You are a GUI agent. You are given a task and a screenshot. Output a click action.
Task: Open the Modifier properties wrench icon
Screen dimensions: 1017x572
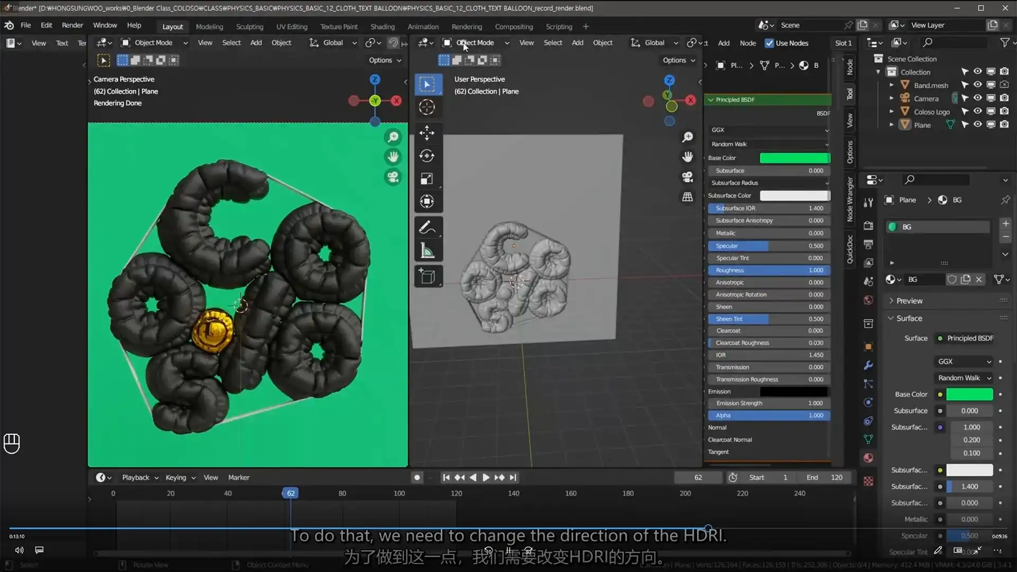pyautogui.click(x=868, y=365)
